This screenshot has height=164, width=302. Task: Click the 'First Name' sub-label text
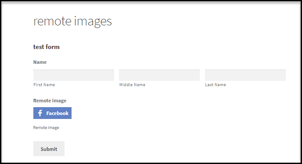(44, 85)
